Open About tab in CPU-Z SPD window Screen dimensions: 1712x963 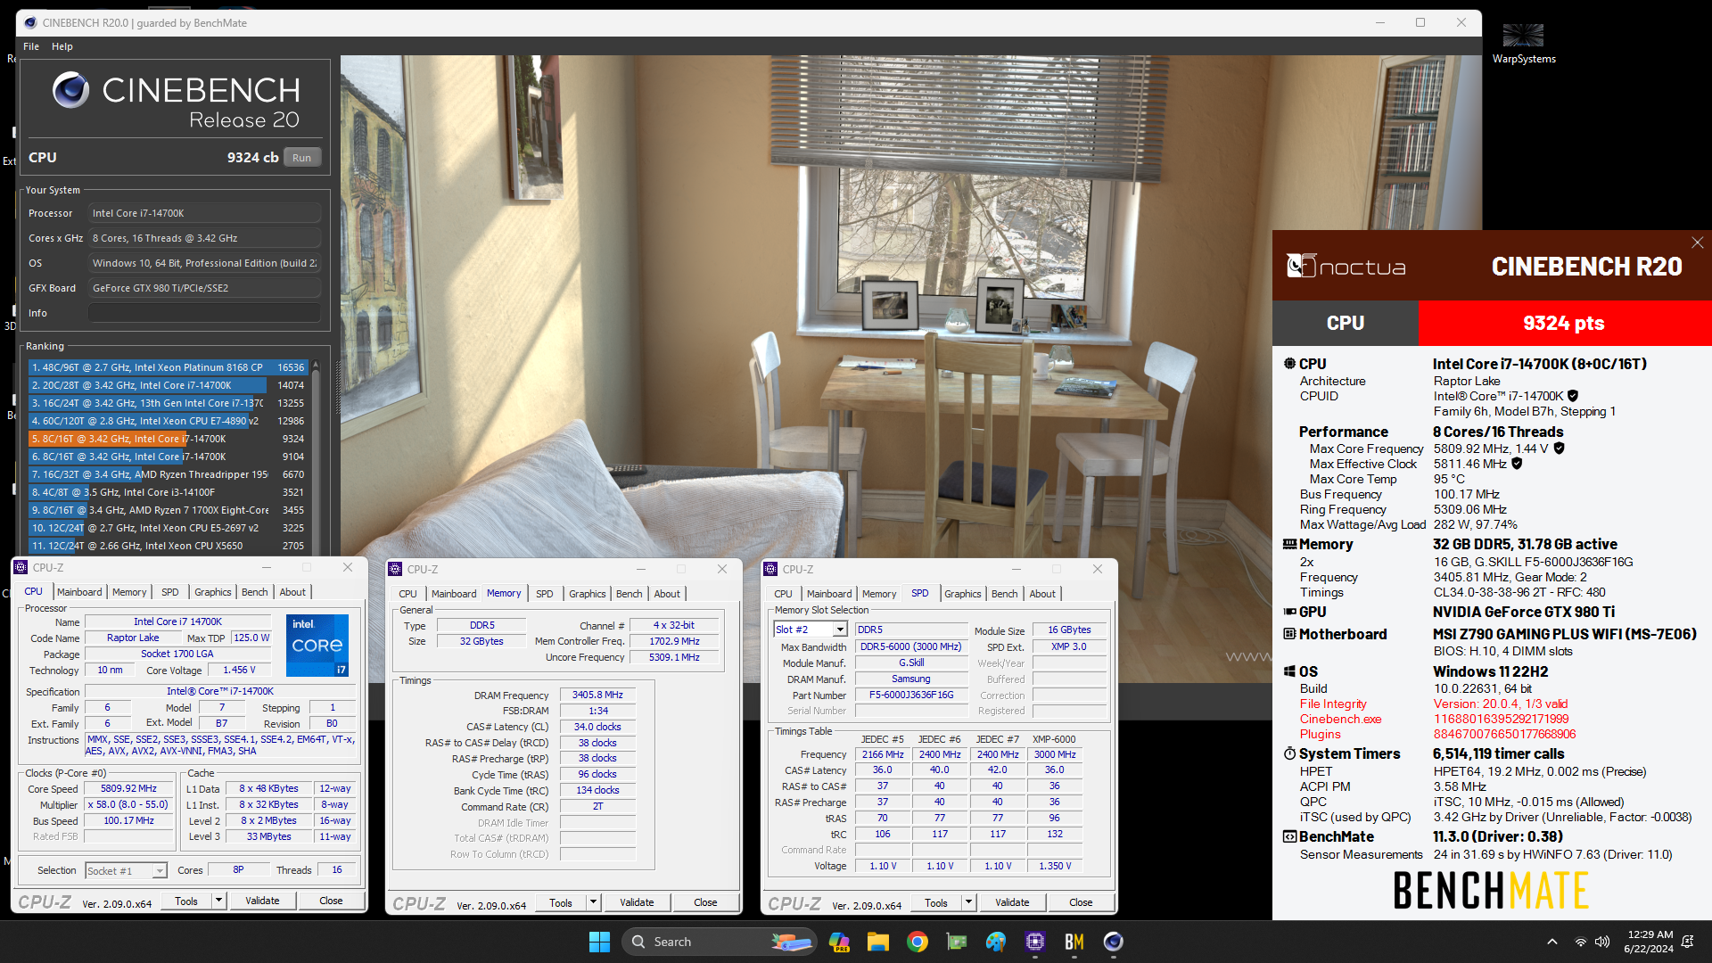coord(1042,594)
